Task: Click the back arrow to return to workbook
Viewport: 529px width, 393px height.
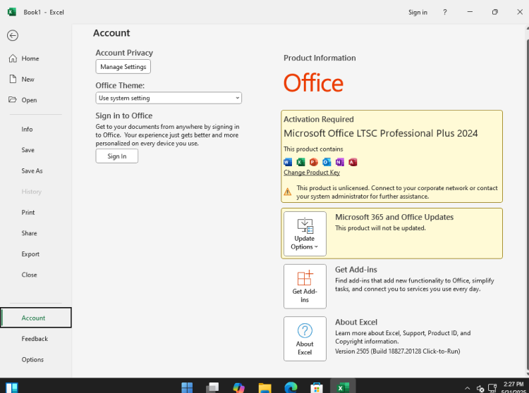Action: click(13, 35)
